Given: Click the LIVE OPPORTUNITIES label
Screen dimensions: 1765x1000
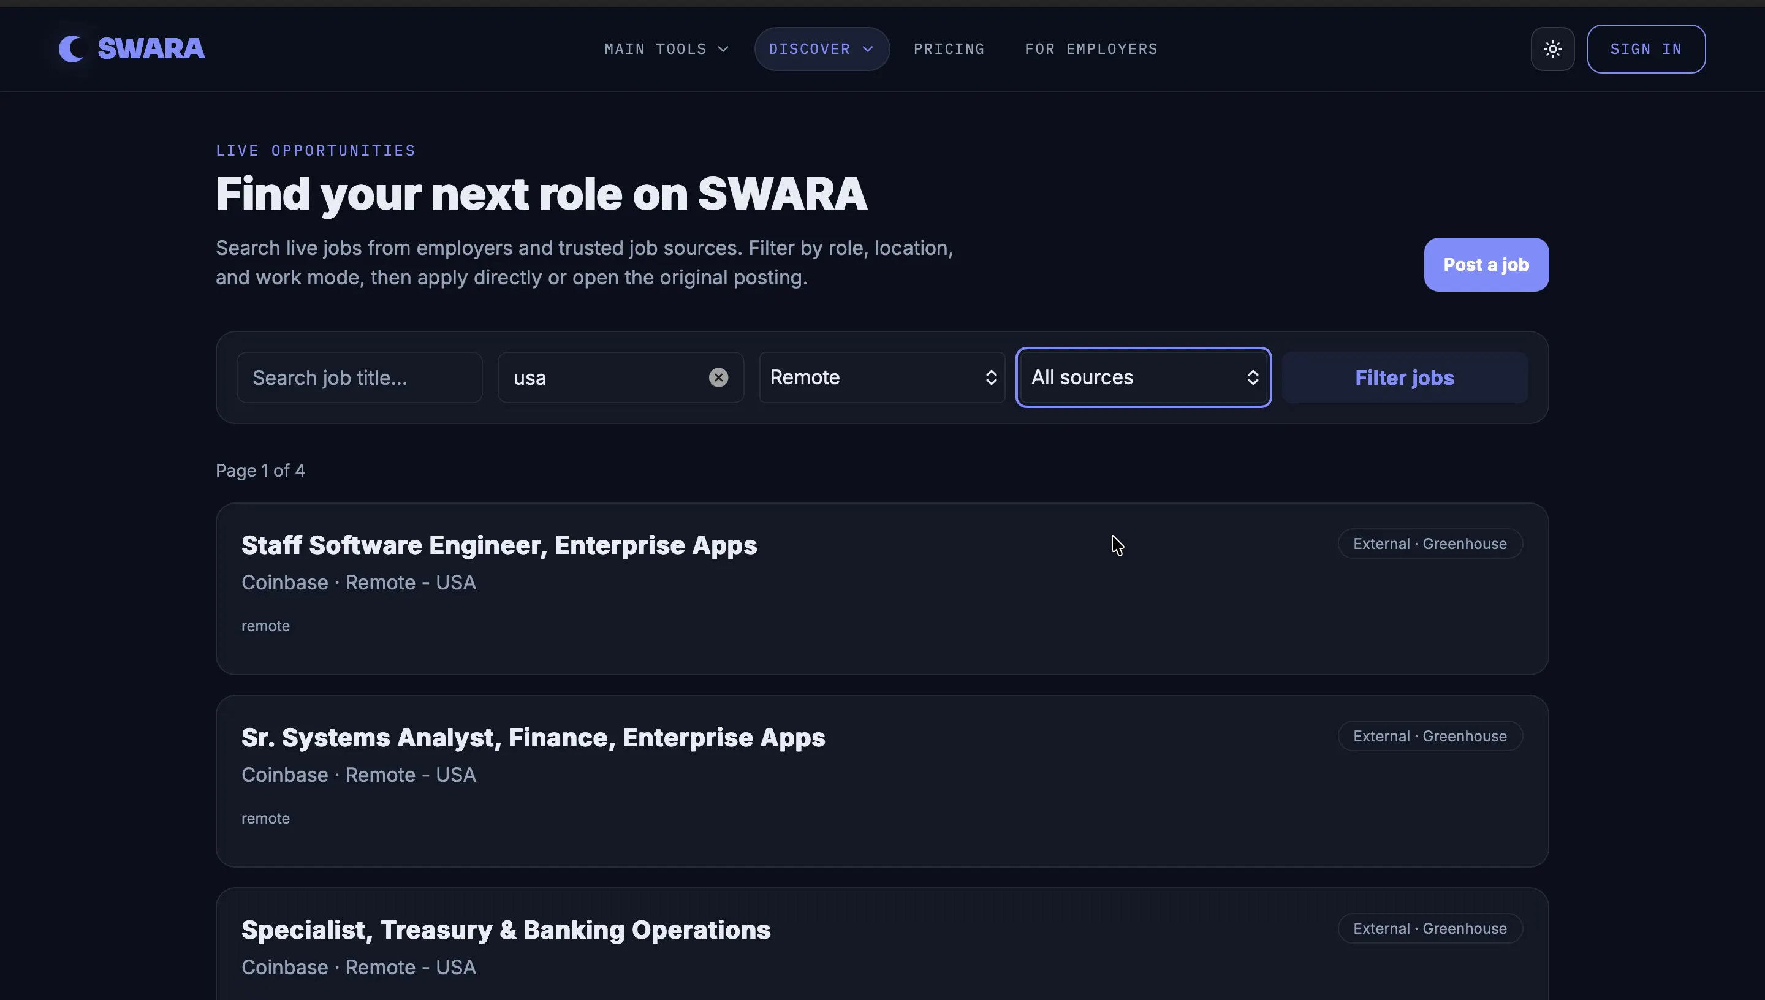Looking at the screenshot, I should pos(316,150).
